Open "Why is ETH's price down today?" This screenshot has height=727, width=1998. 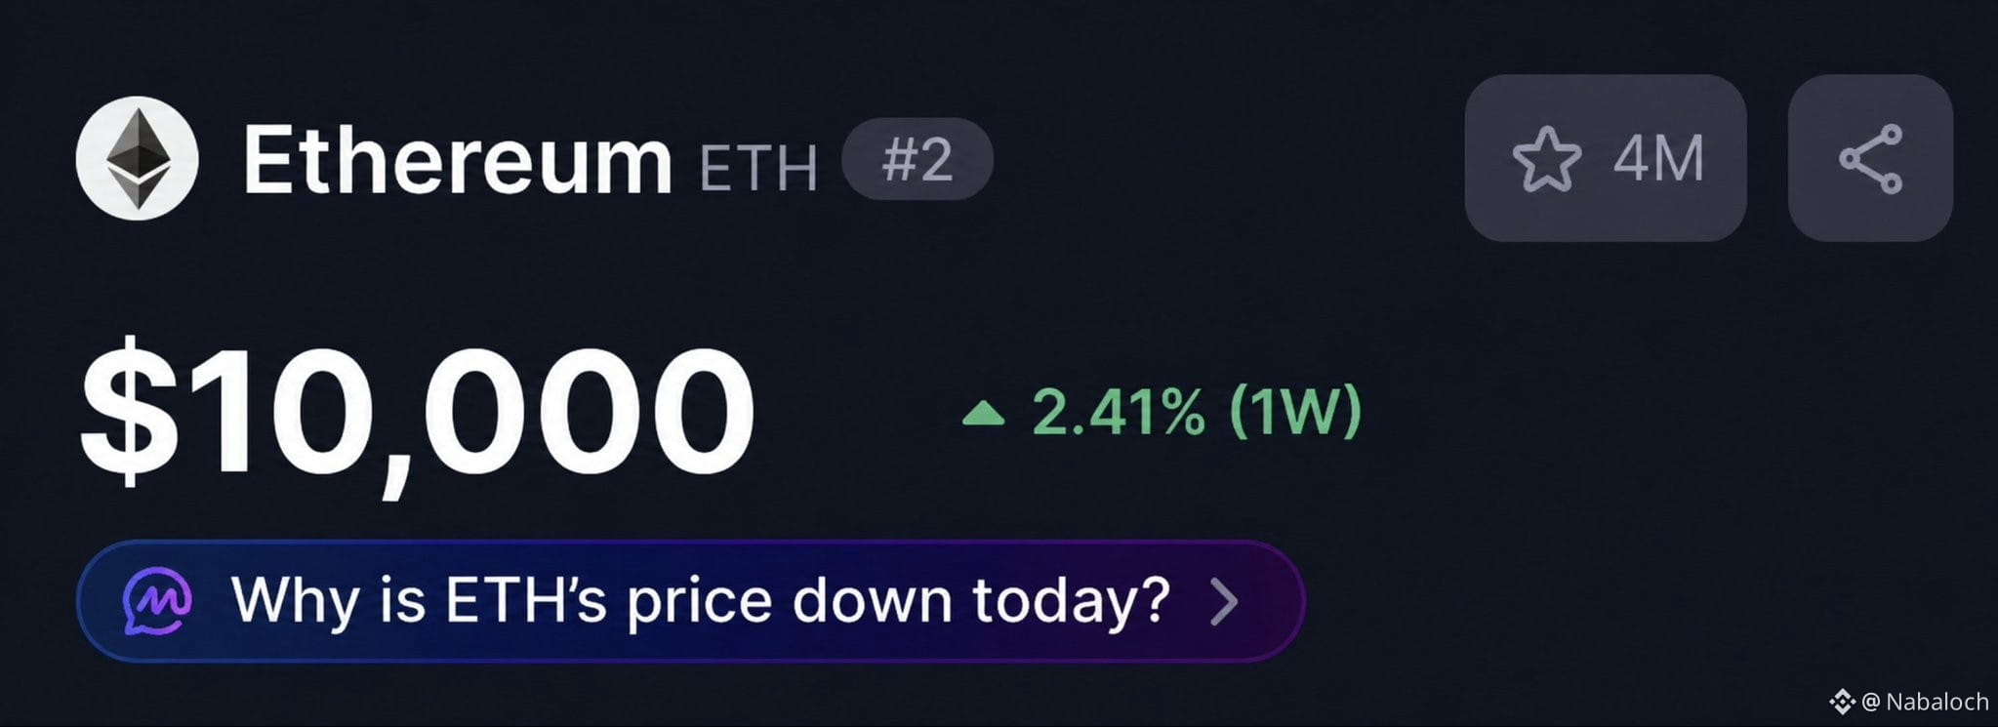(691, 601)
